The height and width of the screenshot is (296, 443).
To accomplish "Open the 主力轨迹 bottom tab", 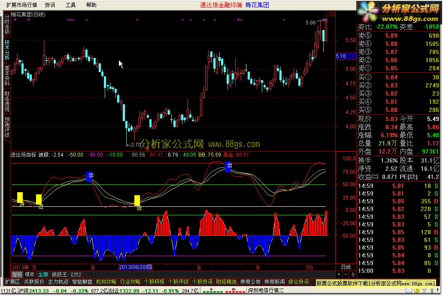I will coord(58,282).
